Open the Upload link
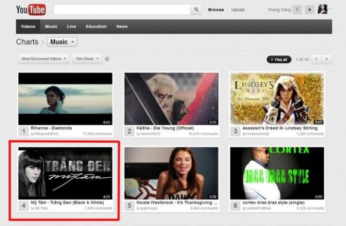 tap(237, 10)
